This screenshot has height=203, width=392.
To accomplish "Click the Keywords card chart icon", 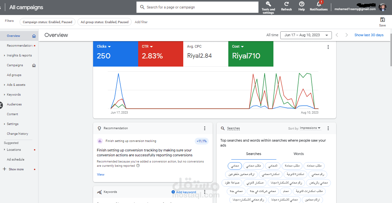I will tap(100, 192).
